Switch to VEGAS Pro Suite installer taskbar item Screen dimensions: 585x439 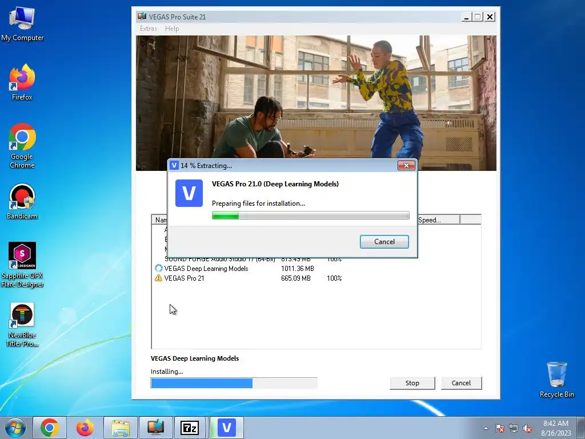point(155,428)
